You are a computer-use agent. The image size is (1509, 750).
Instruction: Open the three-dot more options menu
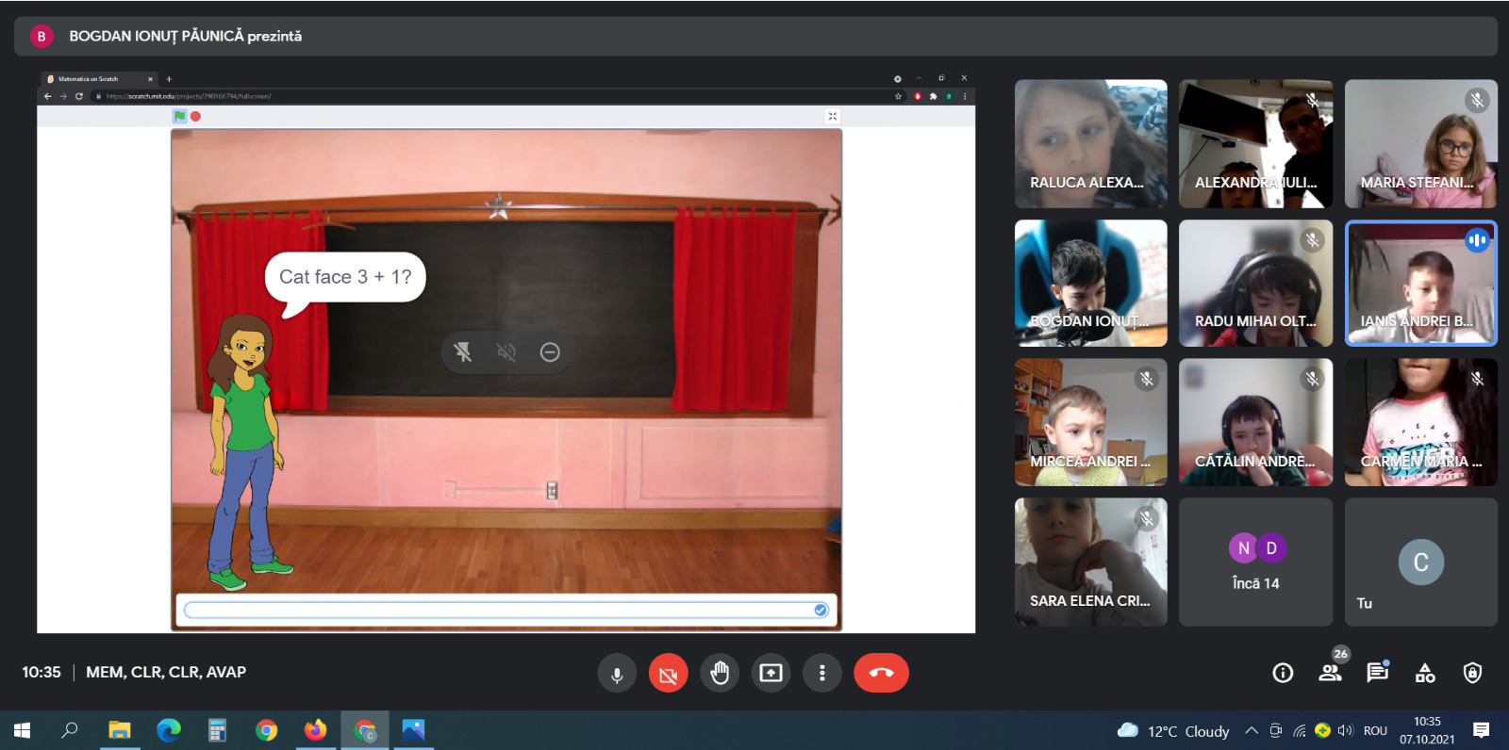822,673
